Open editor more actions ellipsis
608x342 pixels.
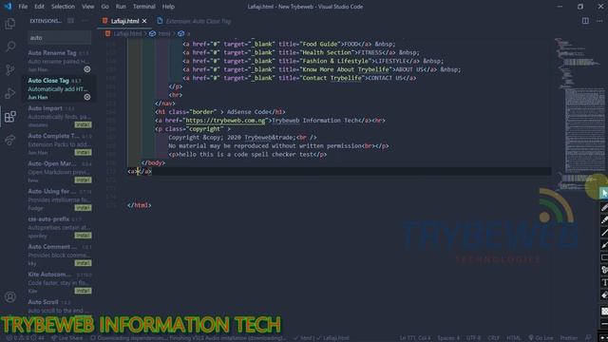click(x=599, y=21)
